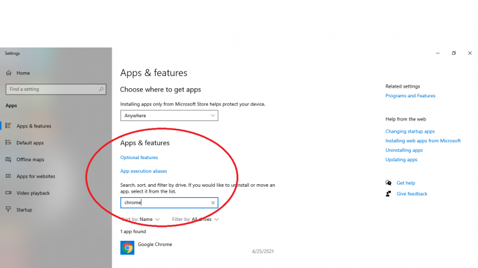
Task: Minimize the Settings window
Action: pos(438,53)
